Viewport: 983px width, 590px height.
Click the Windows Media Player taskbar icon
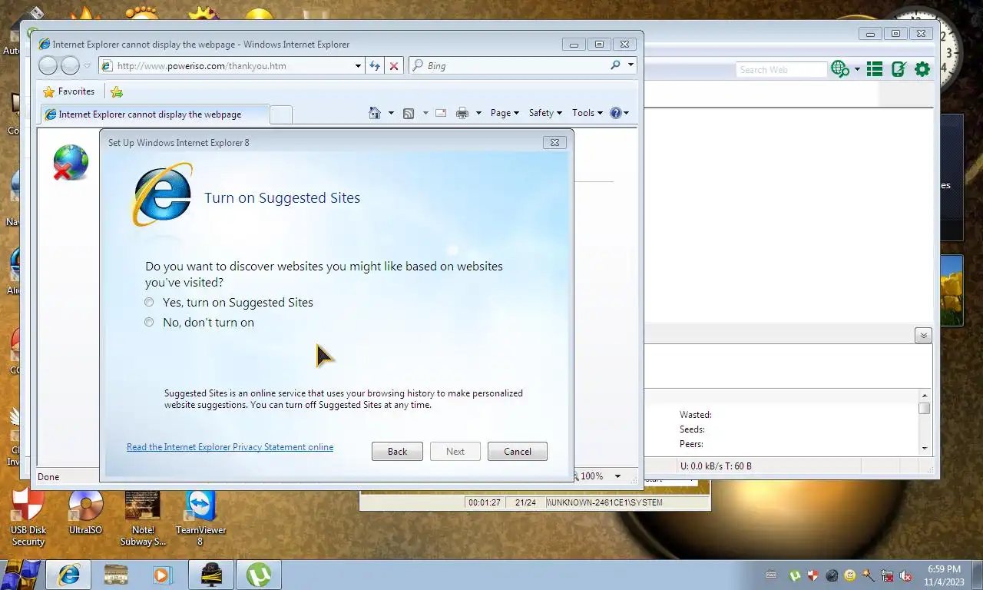(162, 575)
